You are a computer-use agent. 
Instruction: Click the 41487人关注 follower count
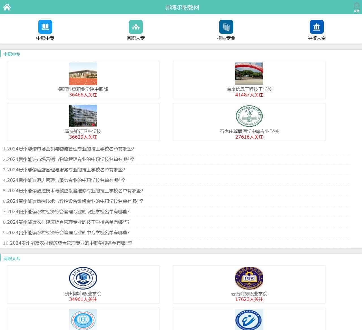pos(249,95)
